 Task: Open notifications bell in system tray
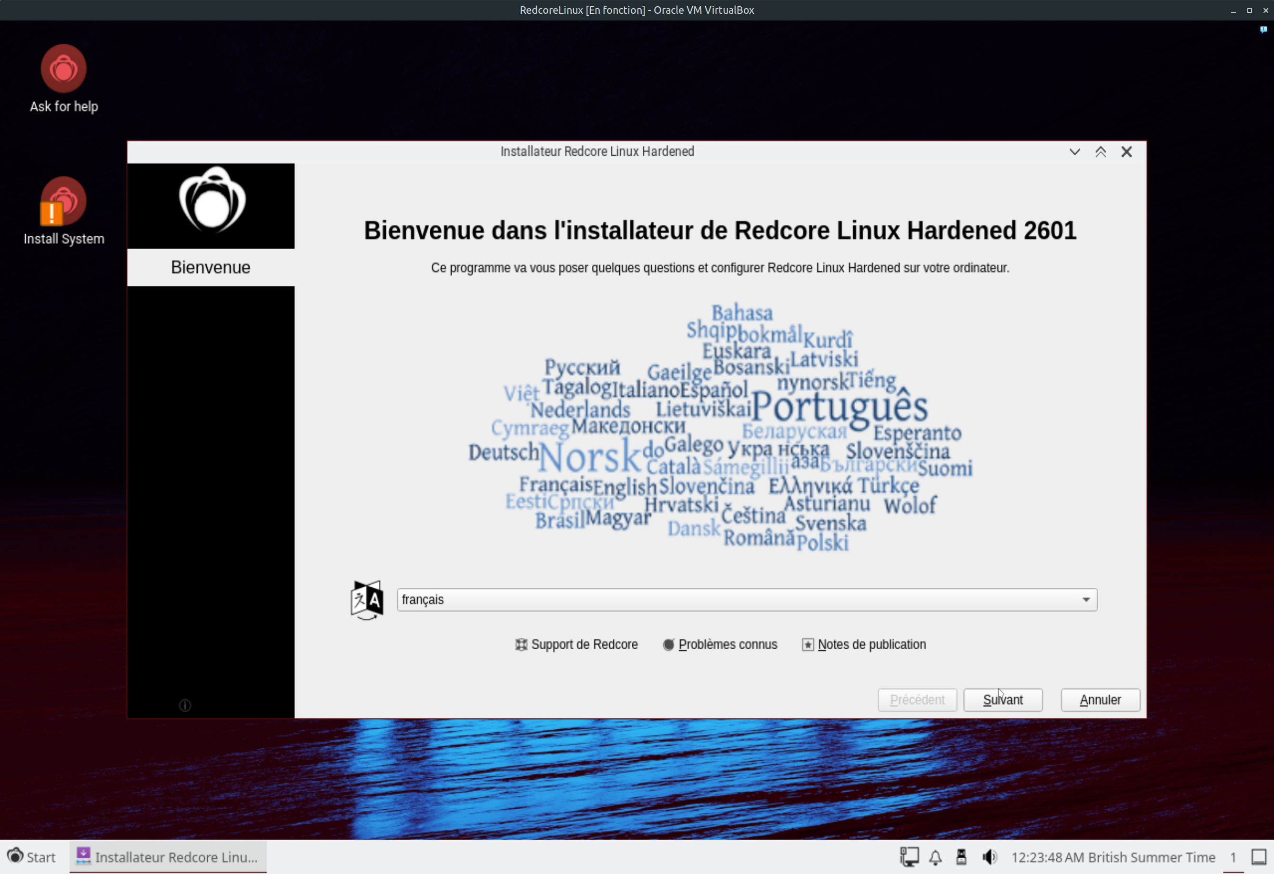coord(935,857)
